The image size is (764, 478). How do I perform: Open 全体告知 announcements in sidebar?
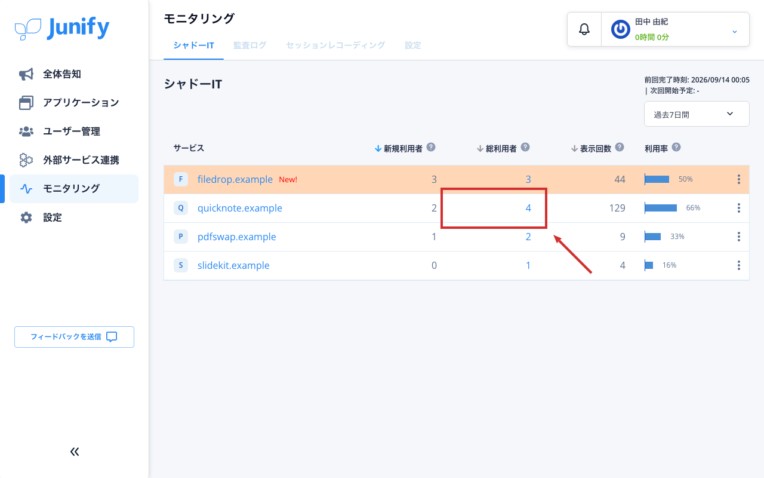click(x=74, y=74)
